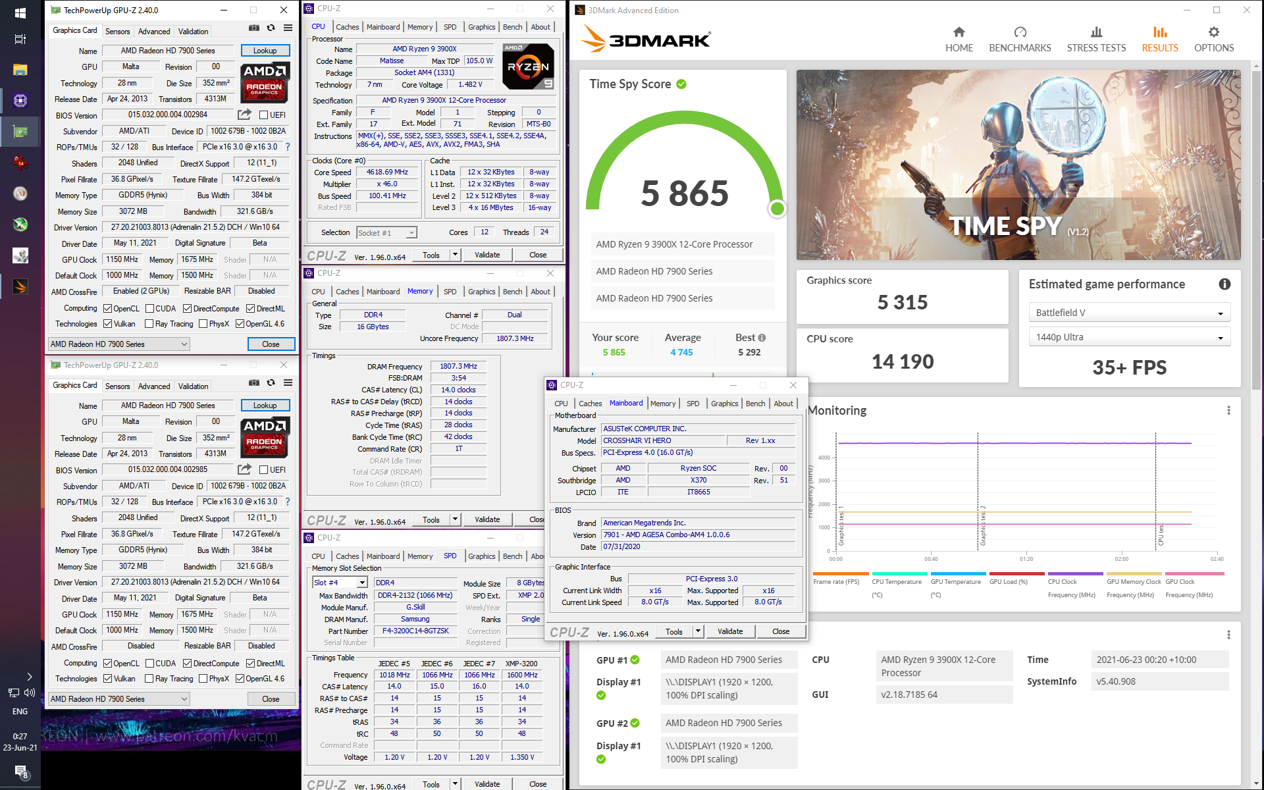The image size is (1264, 790).
Task: Click Validate in CPU-Z SPD window
Action: (x=487, y=784)
